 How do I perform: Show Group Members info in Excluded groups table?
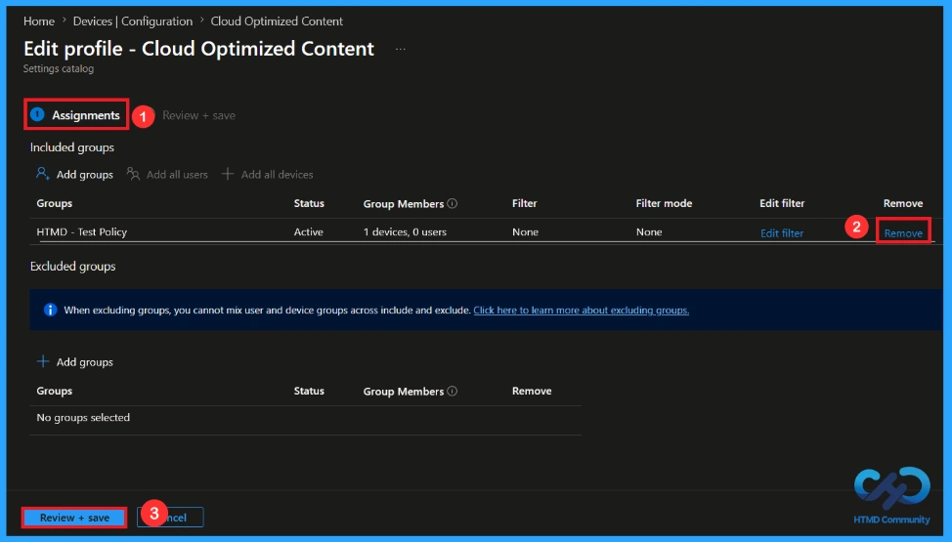(453, 391)
